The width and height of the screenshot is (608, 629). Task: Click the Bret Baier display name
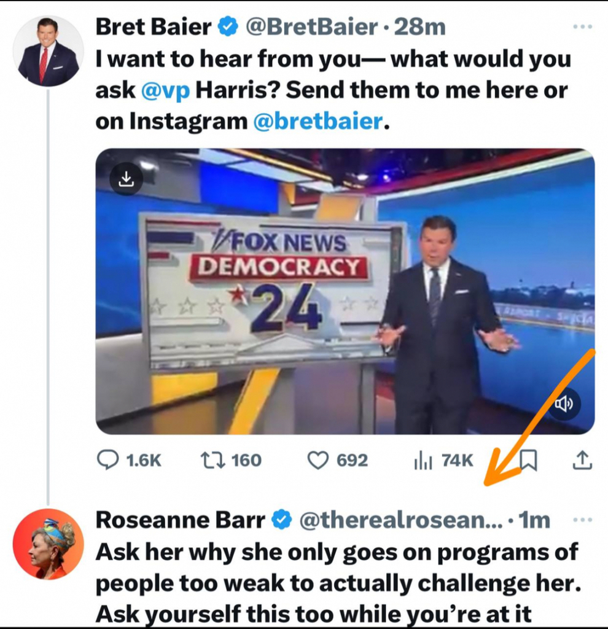[x=153, y=27]
